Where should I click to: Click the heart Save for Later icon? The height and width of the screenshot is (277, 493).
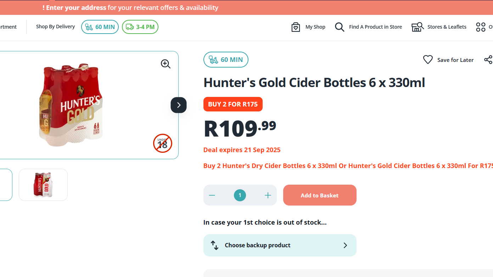tap(428, 60)
